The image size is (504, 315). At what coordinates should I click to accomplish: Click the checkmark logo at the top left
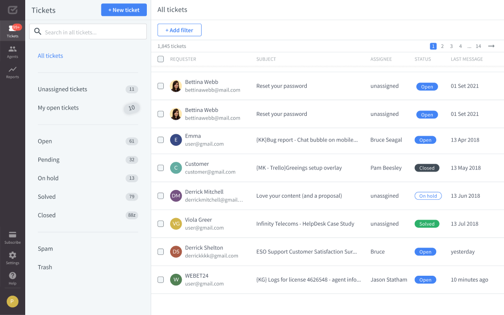(12, 10)
